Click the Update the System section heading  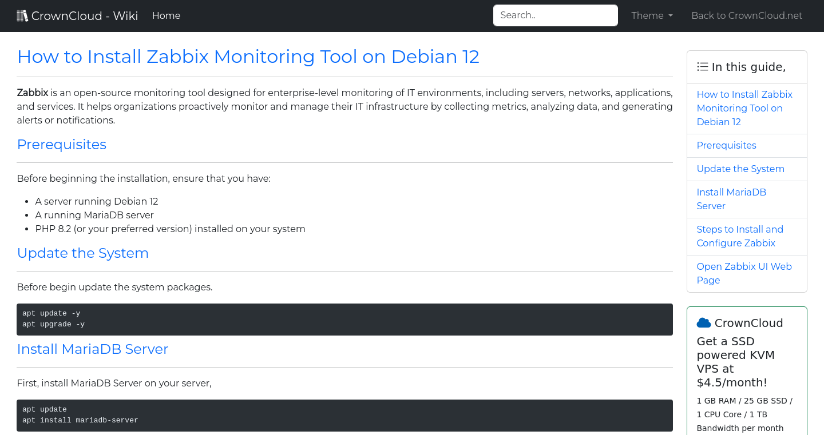coord(83,253)
